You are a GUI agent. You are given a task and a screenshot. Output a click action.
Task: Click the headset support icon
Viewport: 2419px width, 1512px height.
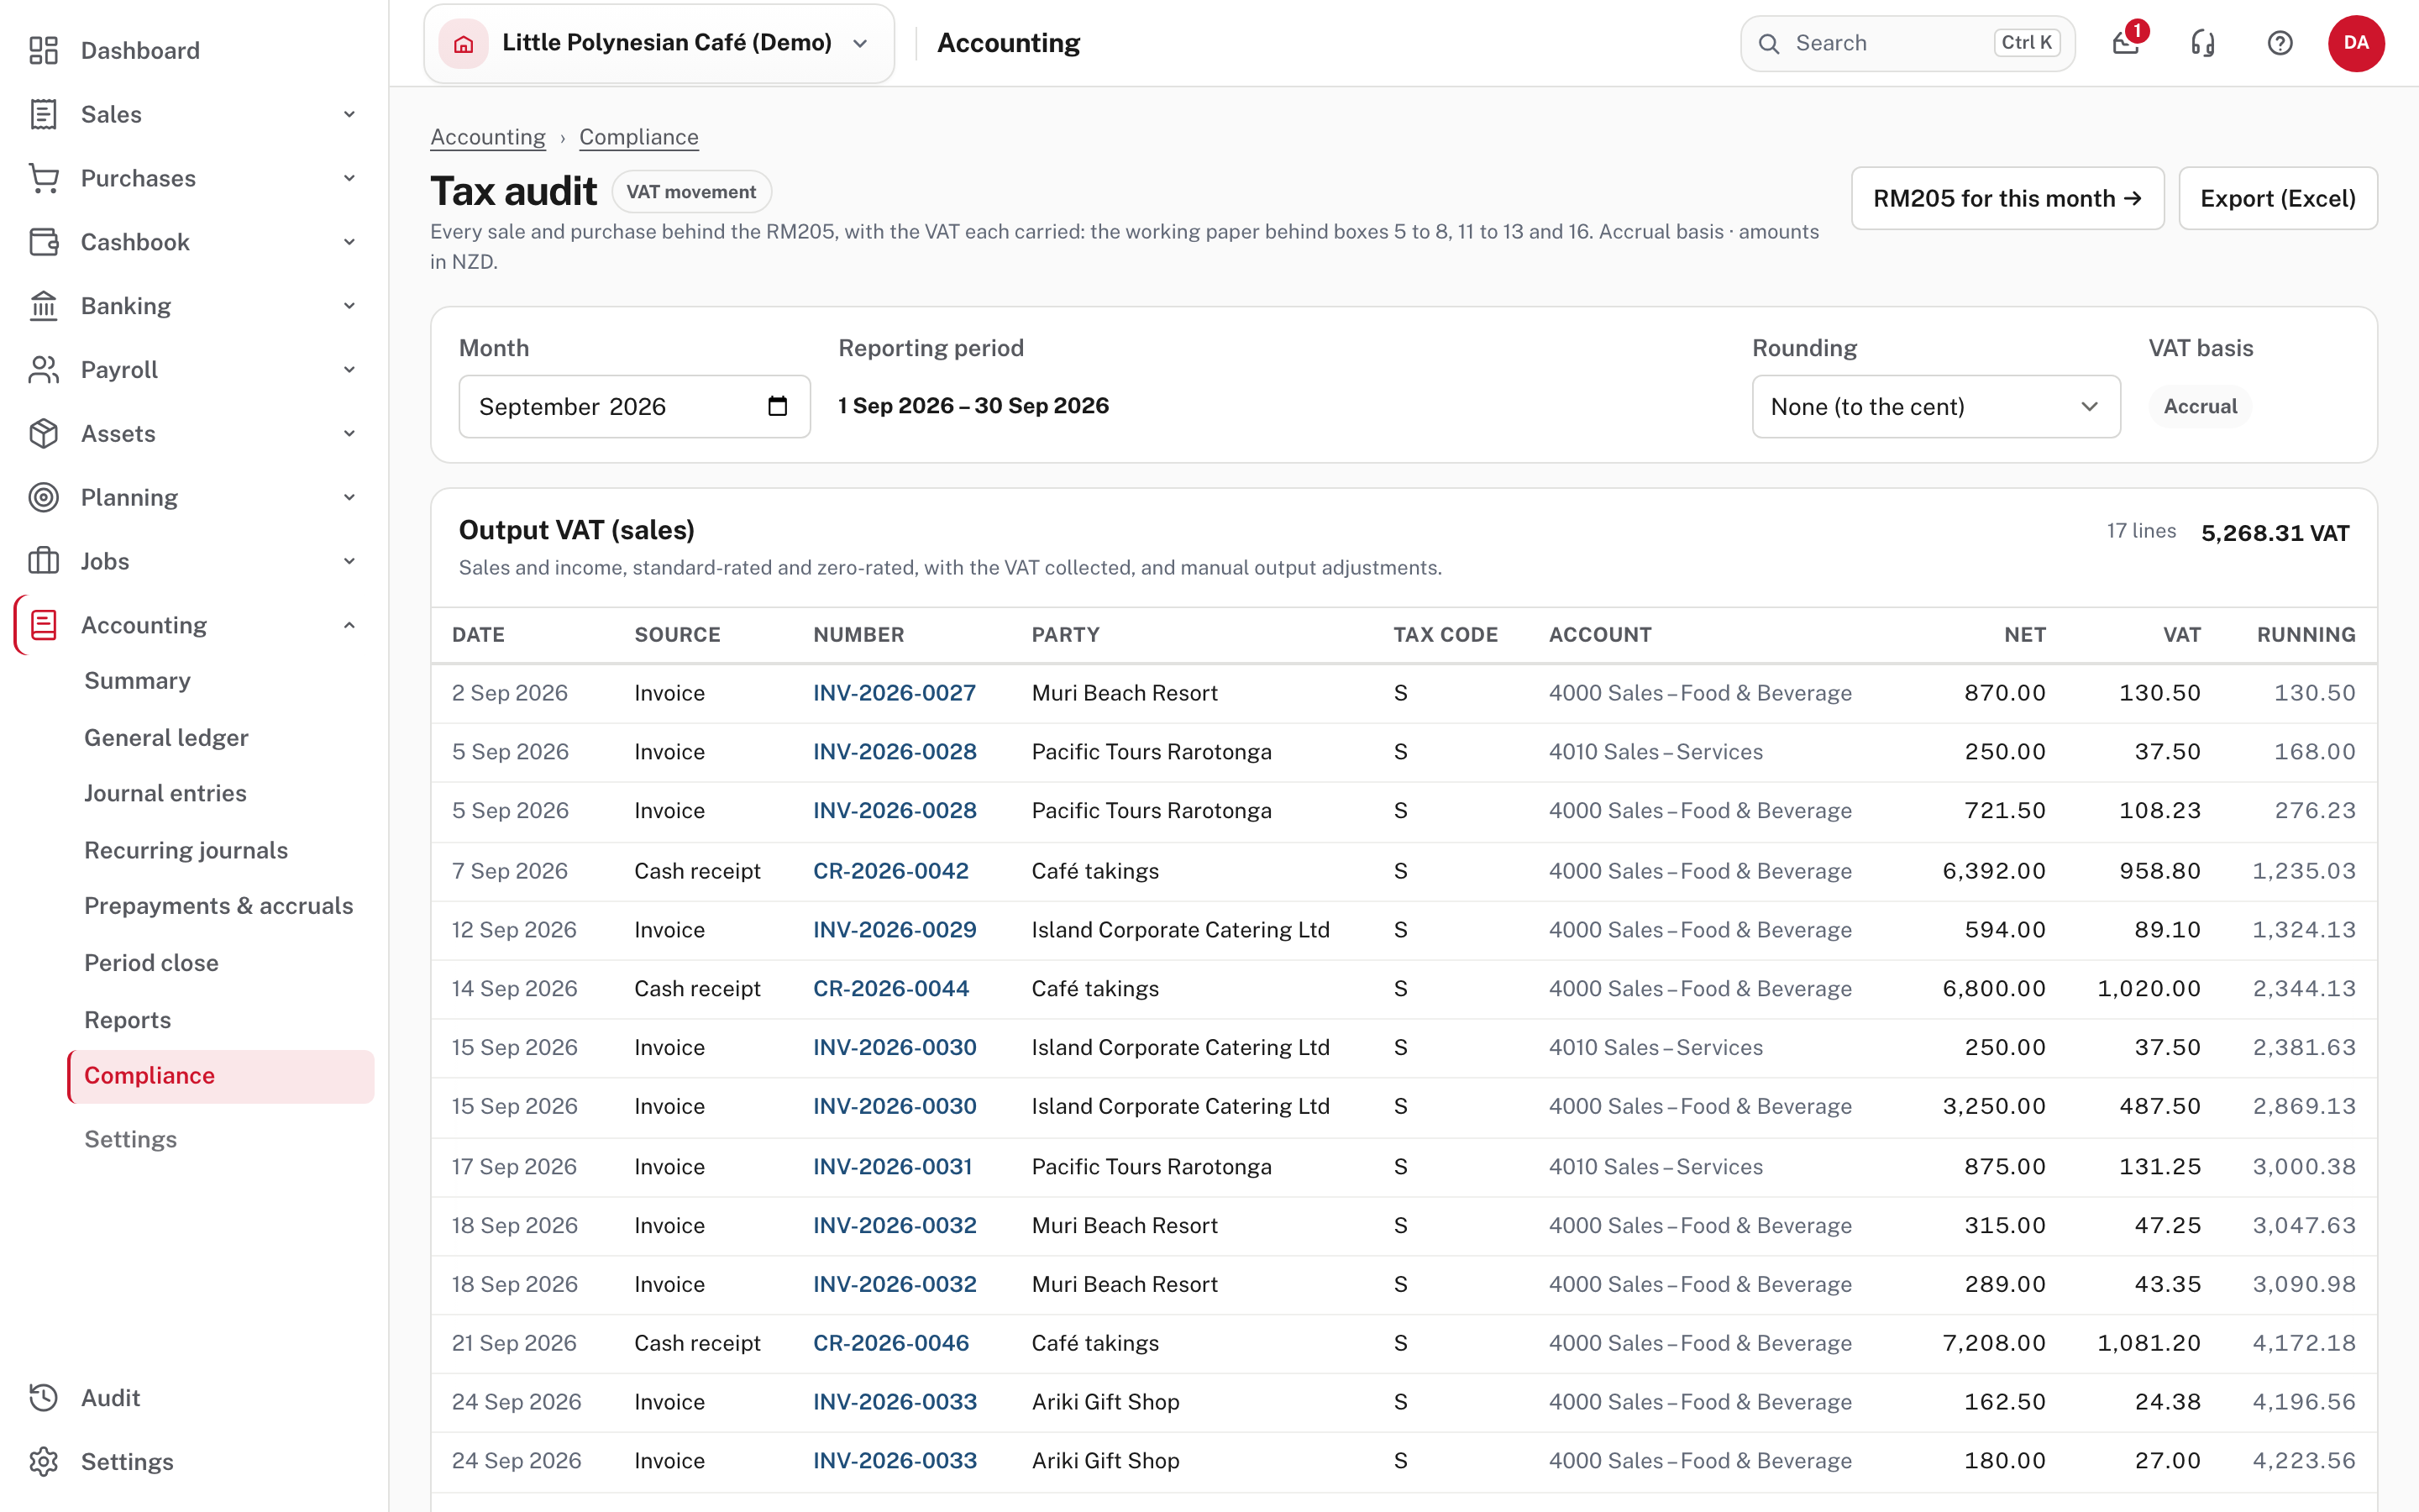(x=2203, y=43)
